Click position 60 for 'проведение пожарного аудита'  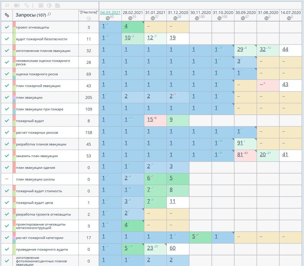coord(173,248)
